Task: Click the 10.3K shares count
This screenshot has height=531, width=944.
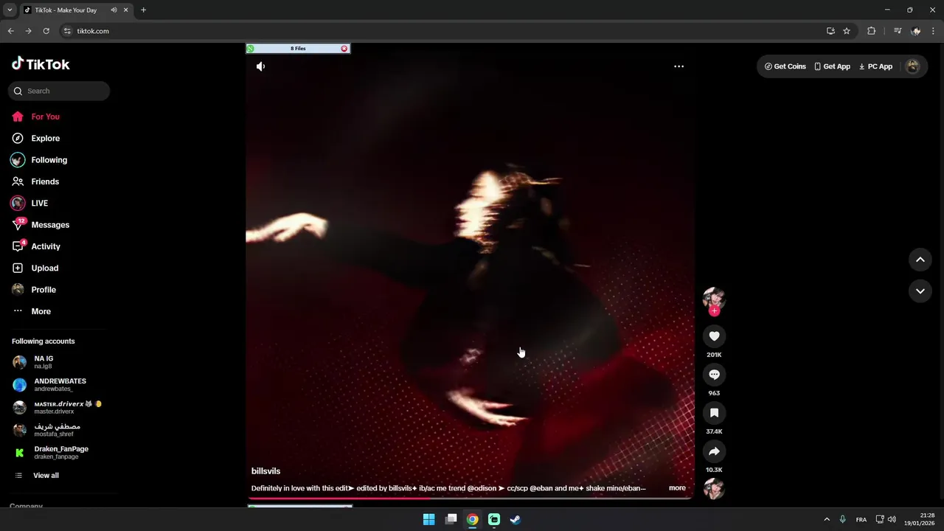Action: (714, 470)
